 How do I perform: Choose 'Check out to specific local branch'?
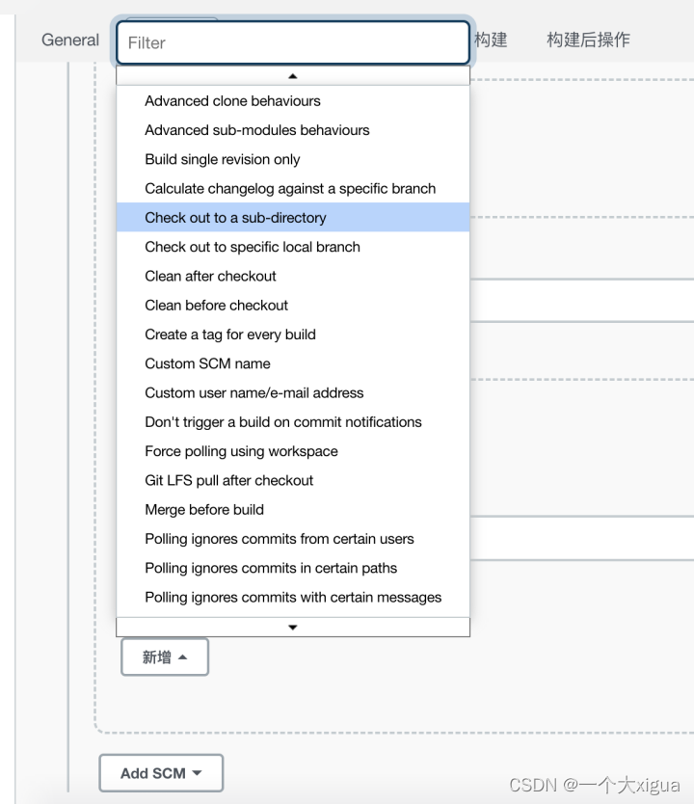tap(252, 247)
